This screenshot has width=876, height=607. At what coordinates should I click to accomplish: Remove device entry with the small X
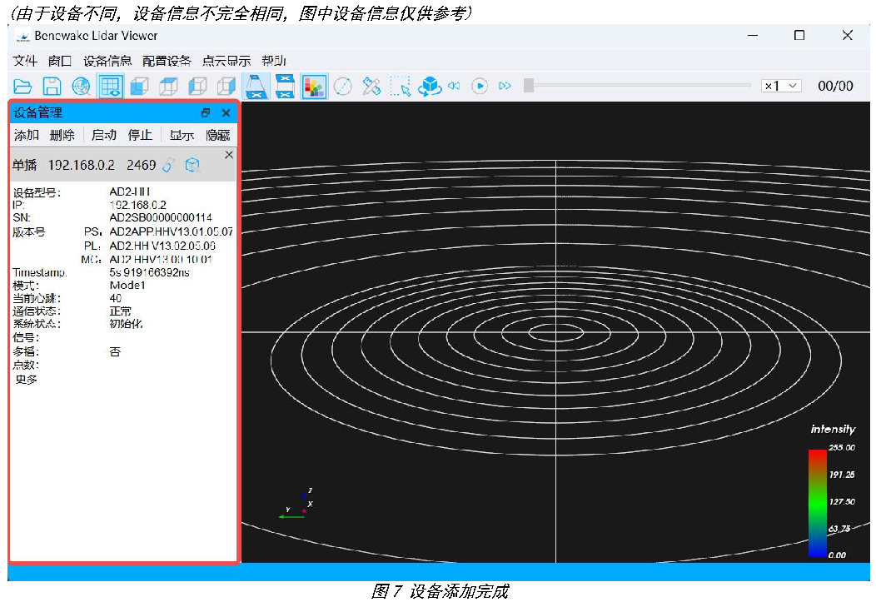click(228, 155)
